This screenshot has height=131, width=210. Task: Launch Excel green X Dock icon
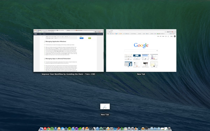pos(122,129)
